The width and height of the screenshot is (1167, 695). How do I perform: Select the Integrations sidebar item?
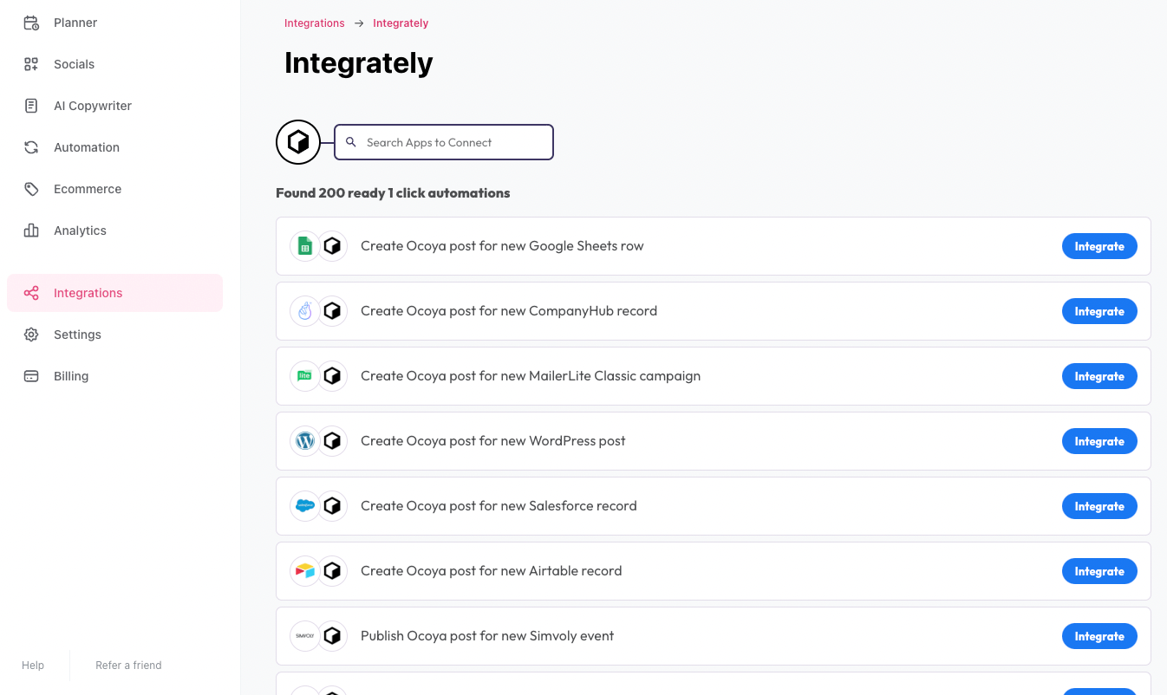pos(114,293)
